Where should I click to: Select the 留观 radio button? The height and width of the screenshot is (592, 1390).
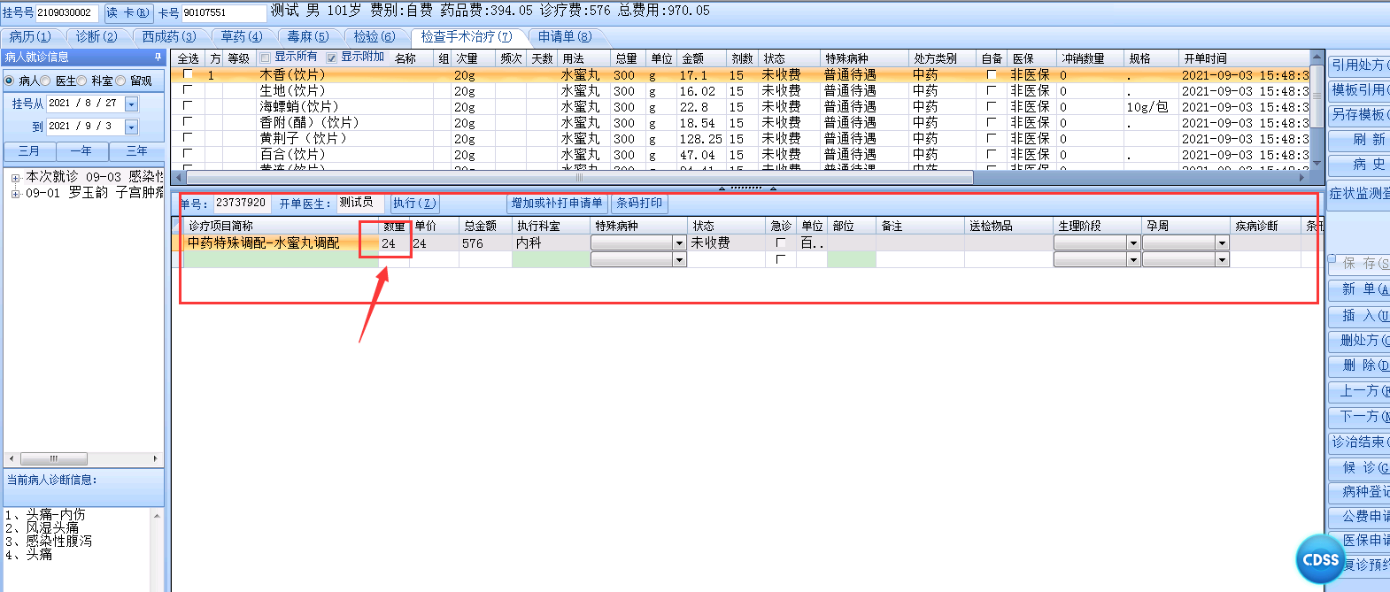121,81
